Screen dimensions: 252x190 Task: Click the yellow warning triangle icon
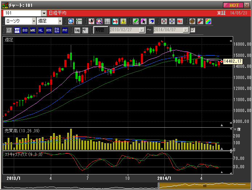[x=123, y=21]
